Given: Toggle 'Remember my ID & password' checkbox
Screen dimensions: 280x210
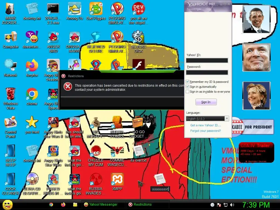Looking at the screenshot, I should click(187, 81).
